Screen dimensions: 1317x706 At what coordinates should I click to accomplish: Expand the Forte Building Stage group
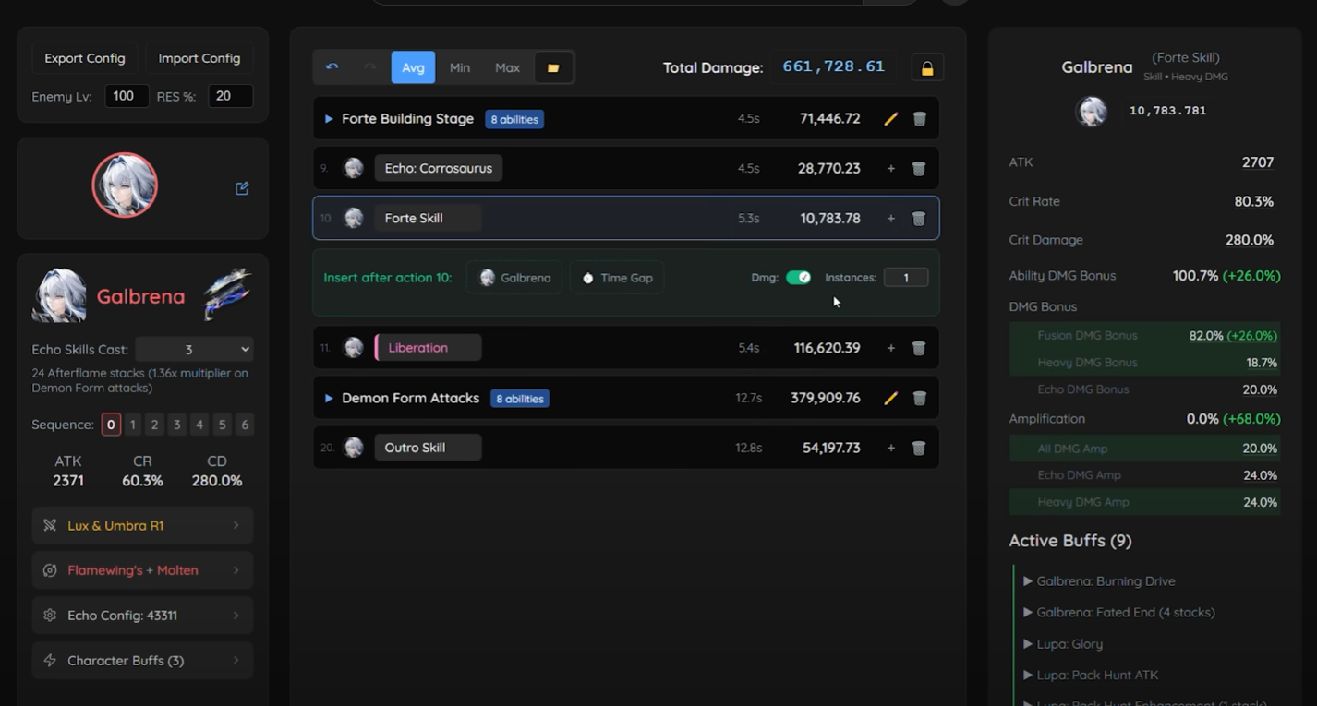[x=328, y=119]
